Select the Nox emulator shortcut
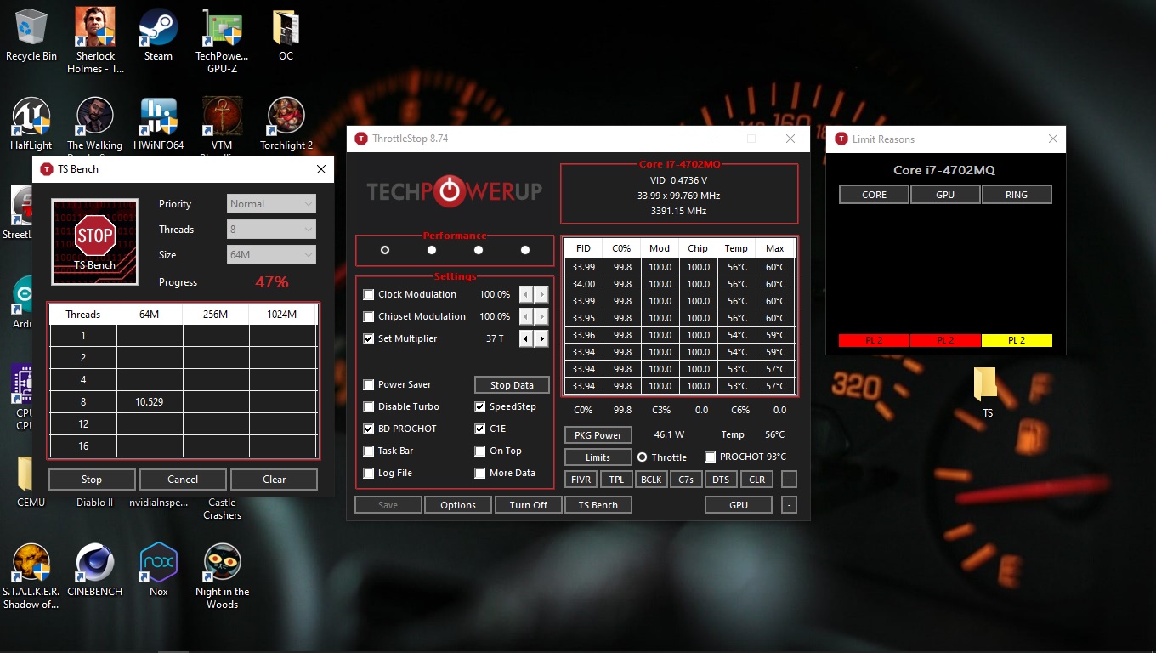Viewport: 1156px width, 653px height. 158,571
